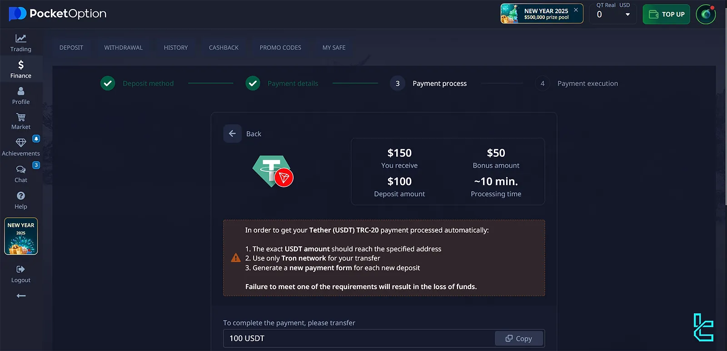The width and height of the screenshot is (727, 351).
Task: Click the 'exact USDT amount' instruction line
Action: pyautogui.click(x=343, y=249)
